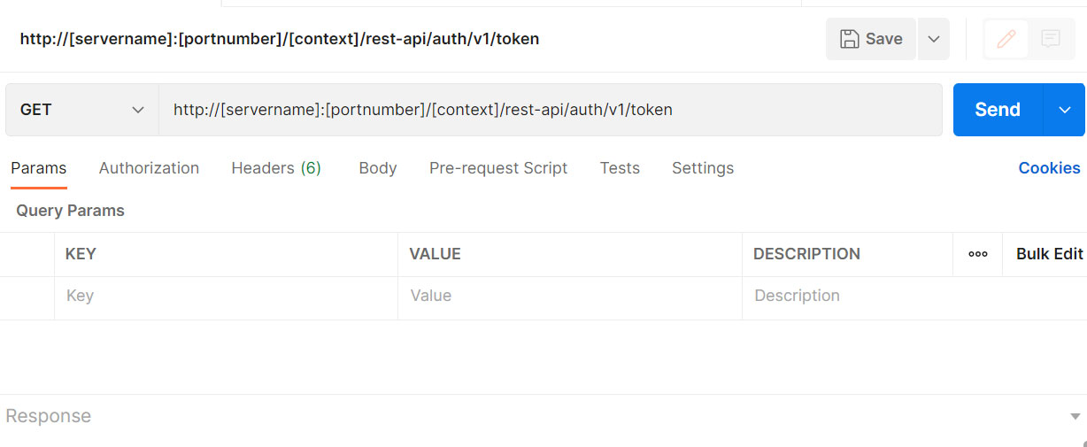Click the Value field in Query Params
The image size is (1087, 447).
tap(569, 297)
